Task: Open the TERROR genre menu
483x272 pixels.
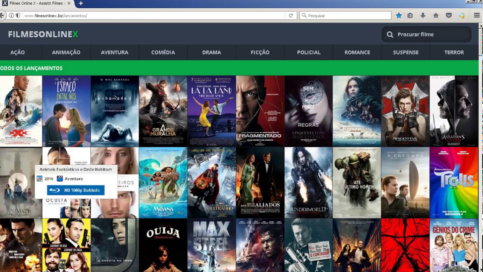Action: coord(454,53)
